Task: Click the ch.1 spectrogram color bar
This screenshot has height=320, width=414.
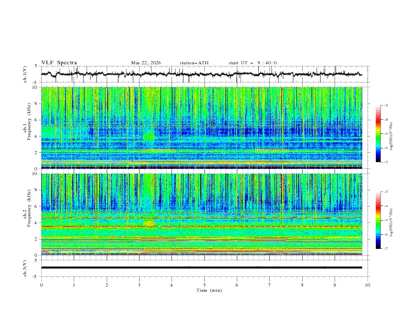Action: click(x=378, y=134)
